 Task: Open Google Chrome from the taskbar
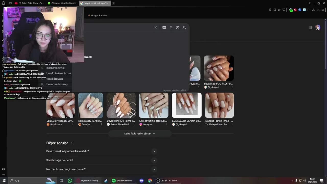click(150, 181)
